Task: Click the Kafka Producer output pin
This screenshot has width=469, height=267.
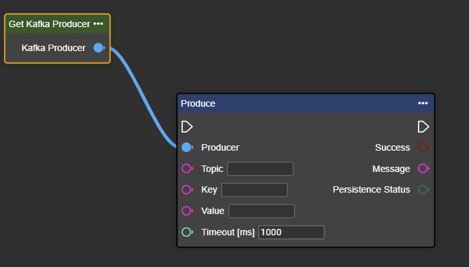Action: 98,48
